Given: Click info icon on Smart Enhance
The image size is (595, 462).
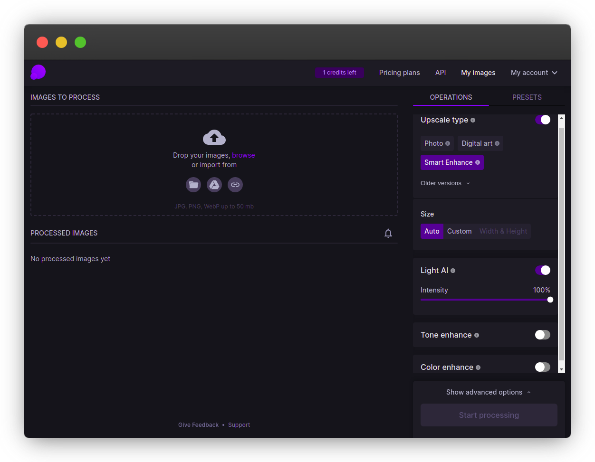Looking at the screenshot, I should pos(478,162).
